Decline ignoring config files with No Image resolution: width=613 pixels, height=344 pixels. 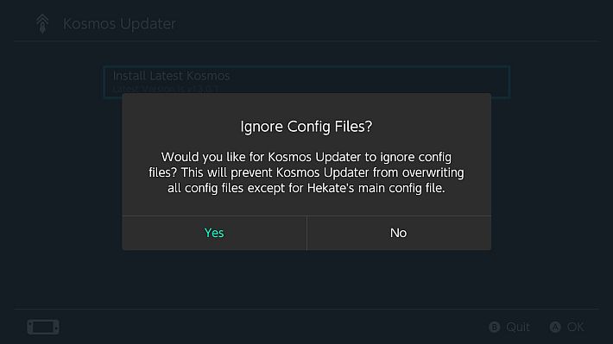pos(399,233)
